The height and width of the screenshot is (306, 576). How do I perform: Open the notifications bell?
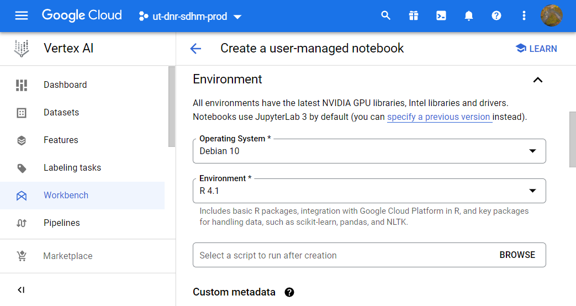(x=469, y=15)
